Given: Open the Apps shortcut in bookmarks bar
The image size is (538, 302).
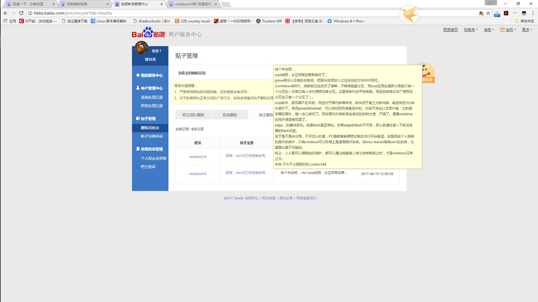Looking at the screenshot, I should [10, 21].
